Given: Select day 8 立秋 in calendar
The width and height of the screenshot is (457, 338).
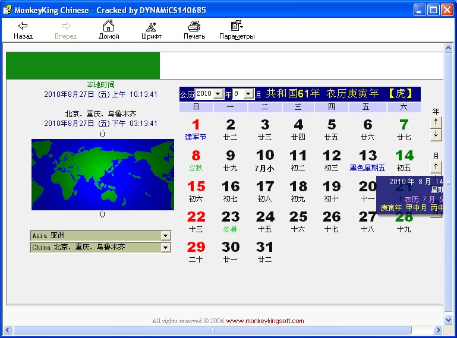Looking at the screenshot, I should coord(196,160).
